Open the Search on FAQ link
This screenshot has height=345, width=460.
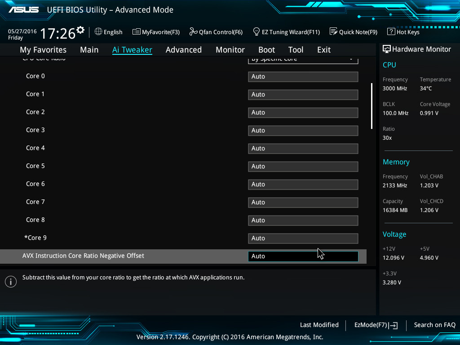(x=434, y=325)
